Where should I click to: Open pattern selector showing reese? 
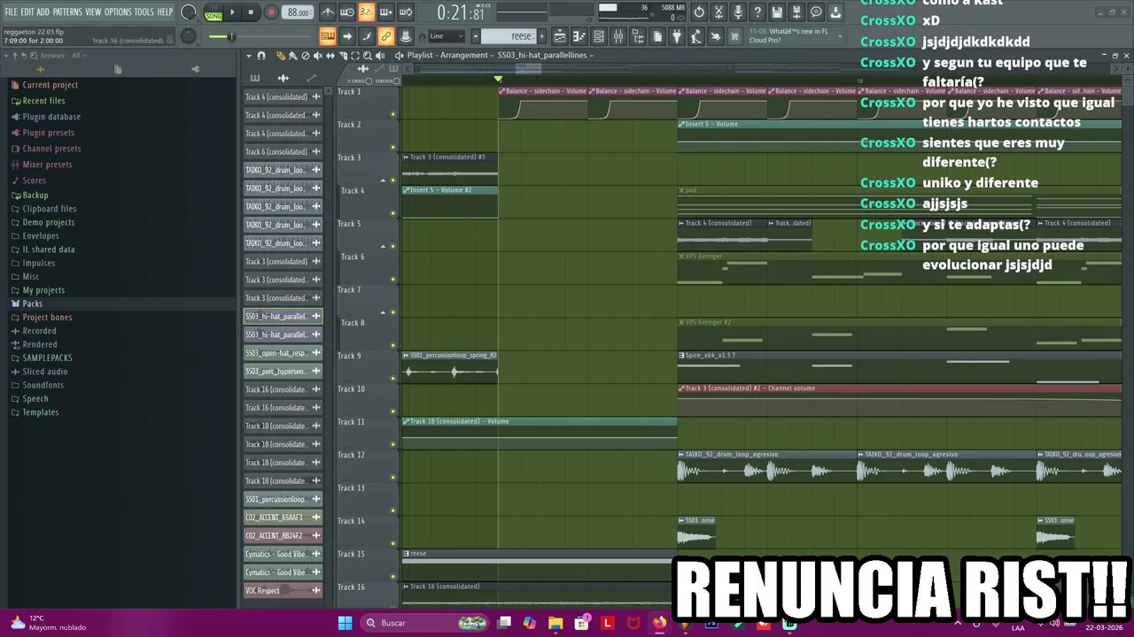[x=509, y=36]
